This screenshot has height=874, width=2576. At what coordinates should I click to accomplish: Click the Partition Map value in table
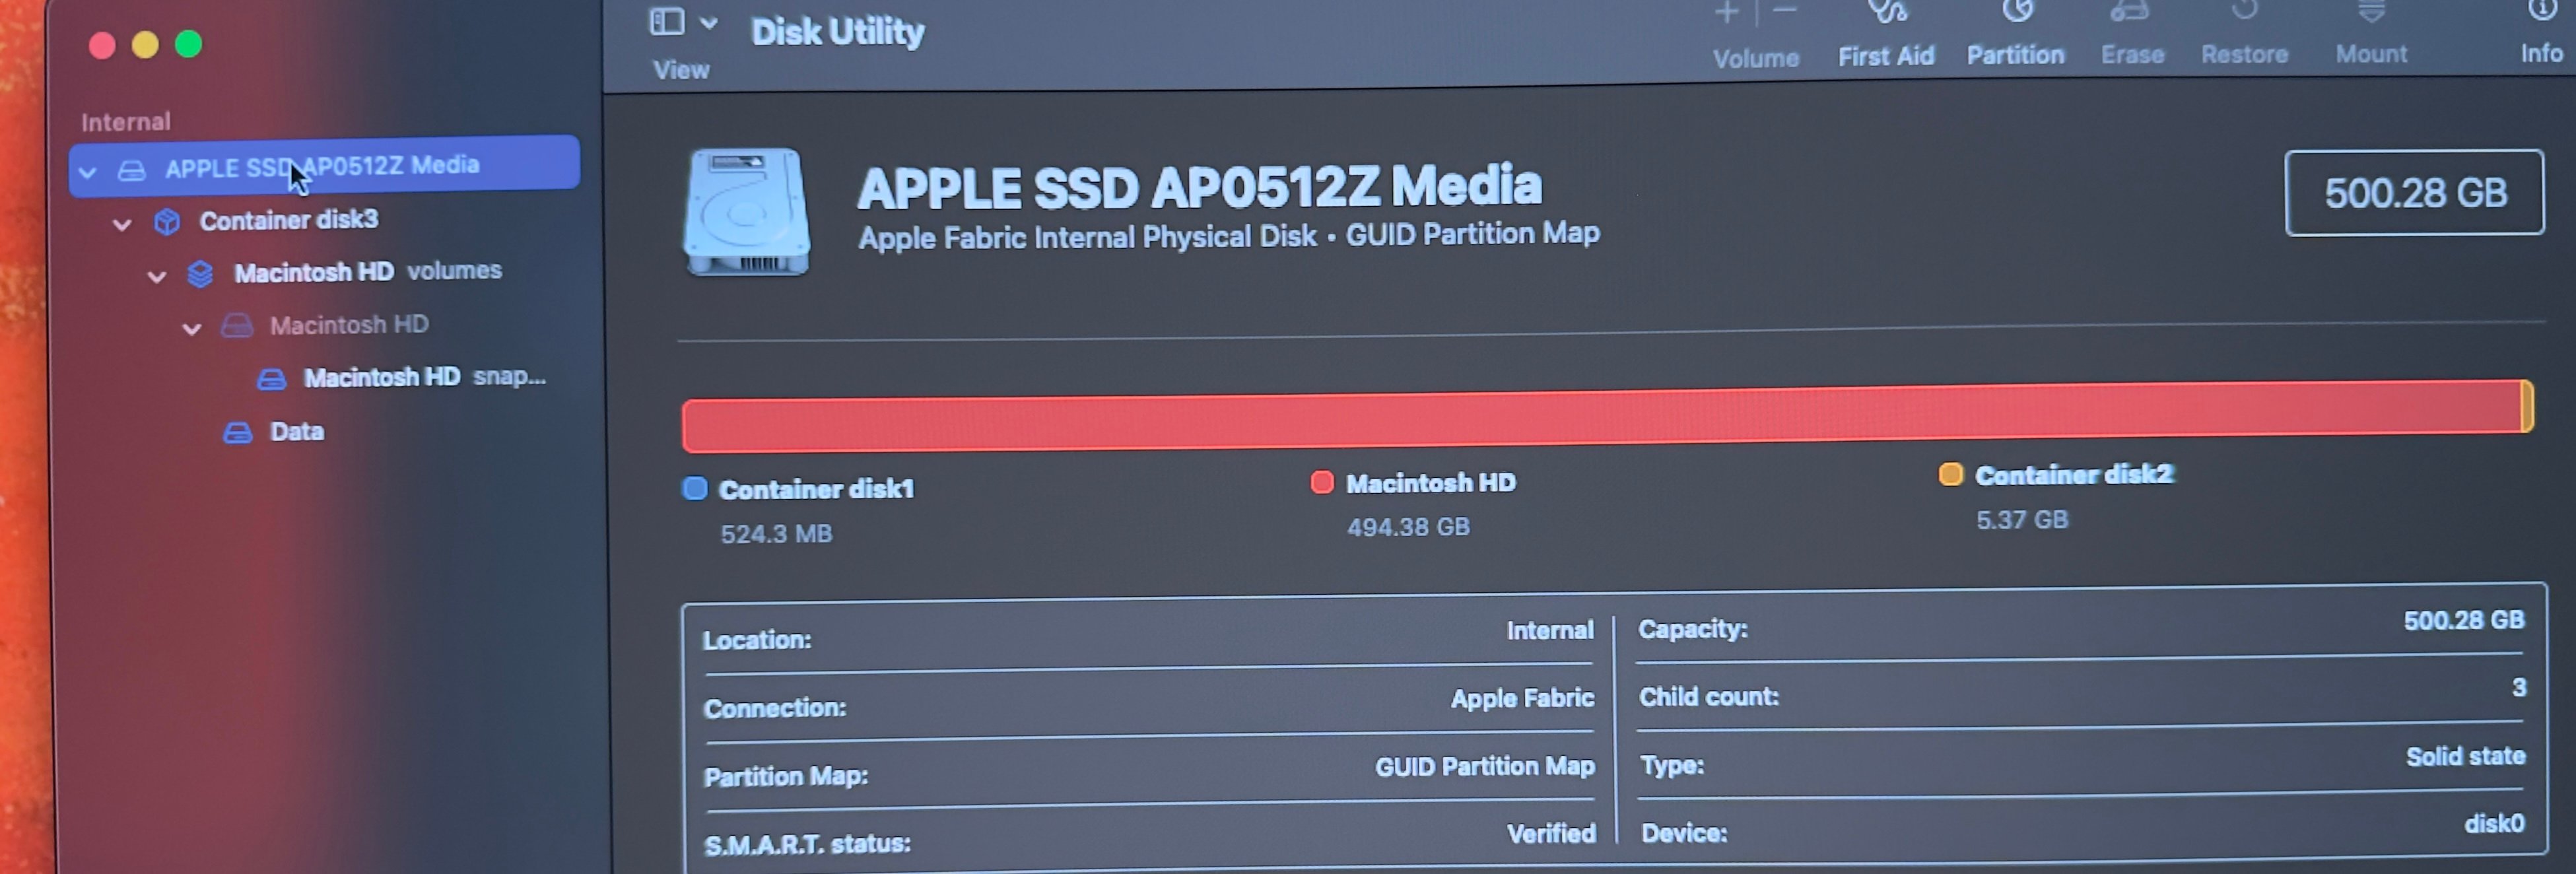tap(1485, 766)
